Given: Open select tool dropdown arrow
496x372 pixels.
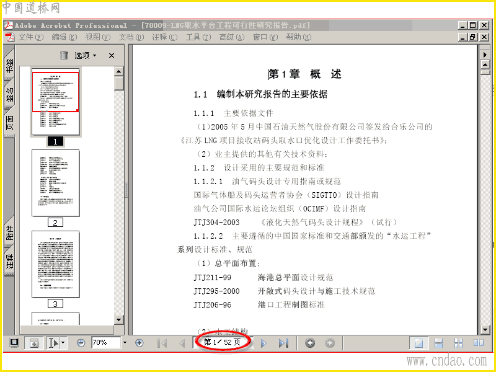Looking at the screenshot, I should point(63,343).
